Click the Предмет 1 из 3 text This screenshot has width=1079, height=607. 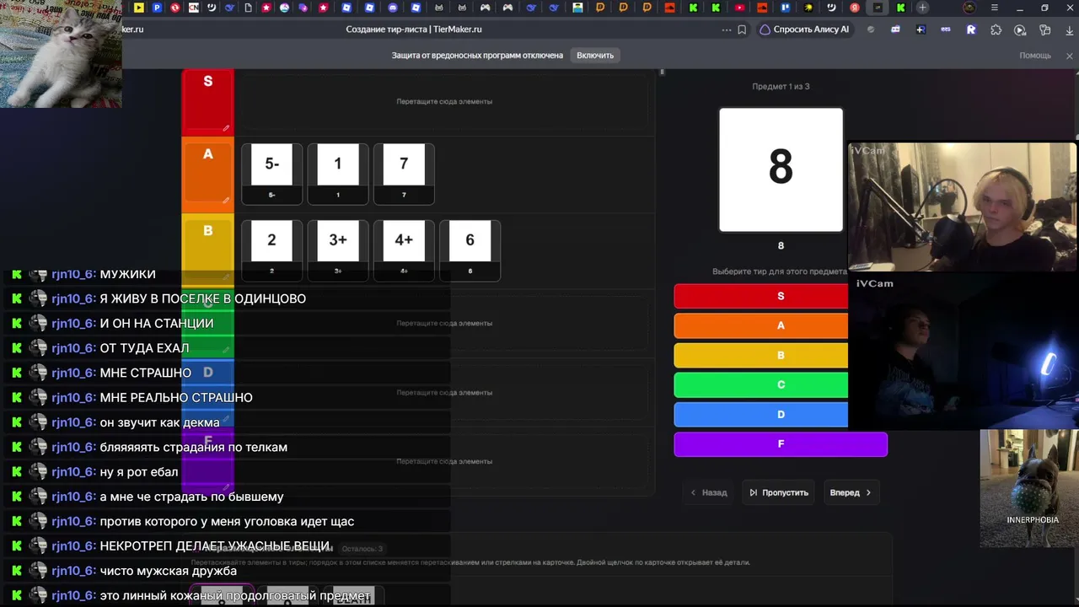(x=781, y=86)
